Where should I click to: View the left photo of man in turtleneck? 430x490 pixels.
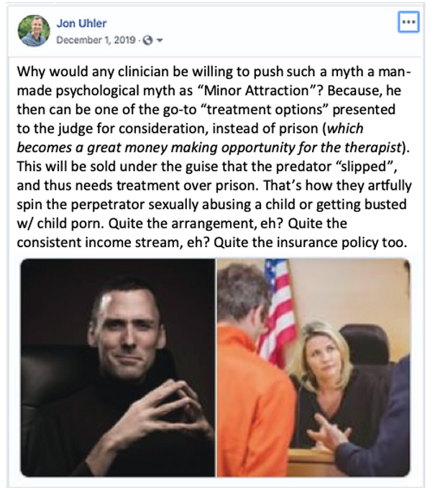point(118,368)
